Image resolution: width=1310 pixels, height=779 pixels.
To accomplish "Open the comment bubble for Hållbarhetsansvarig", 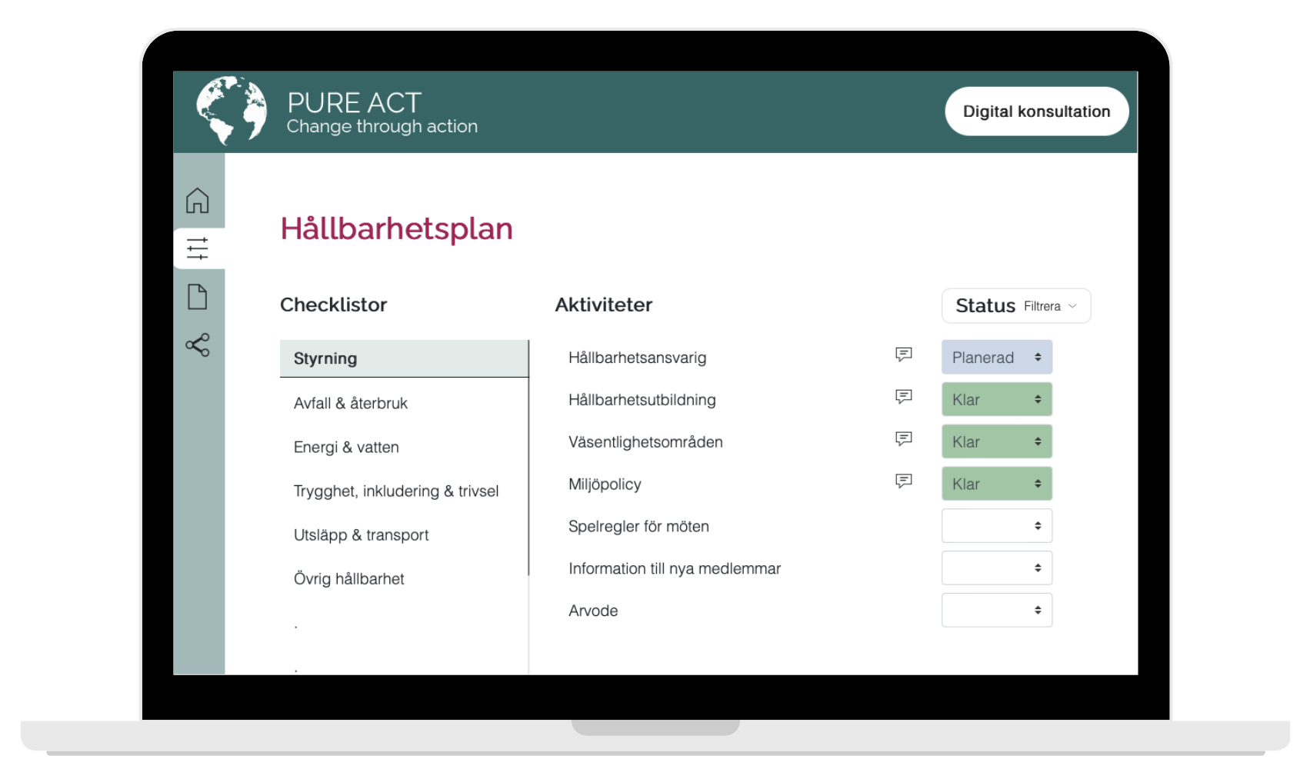I will click(x=903, y=355).
